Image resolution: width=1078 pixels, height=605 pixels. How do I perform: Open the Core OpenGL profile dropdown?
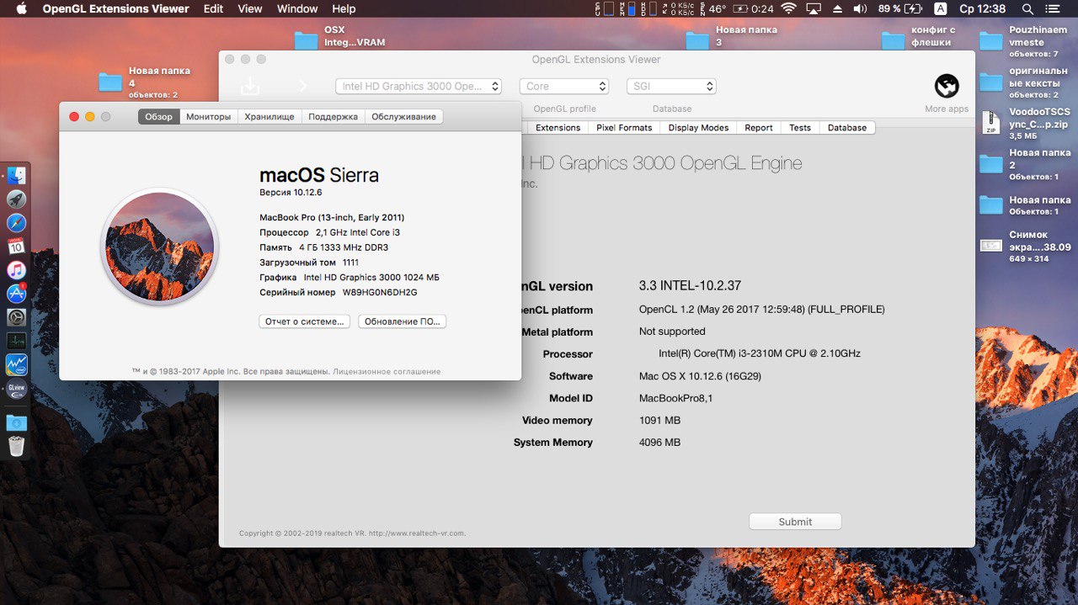563,86
